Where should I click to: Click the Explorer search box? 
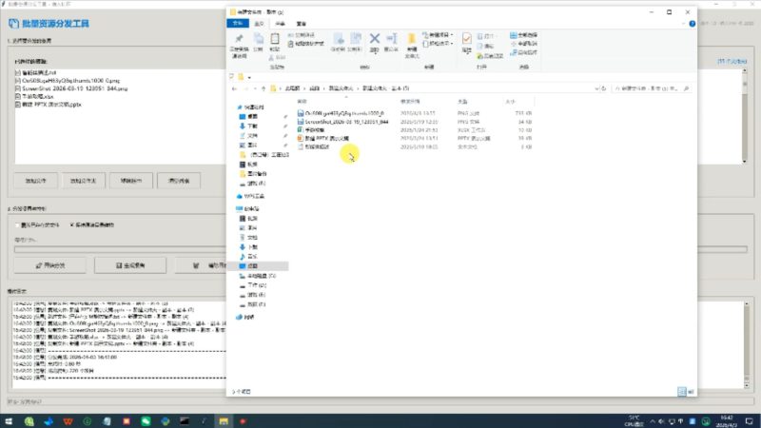647,87
